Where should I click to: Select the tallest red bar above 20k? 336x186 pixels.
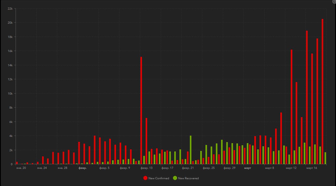(322, 91)
